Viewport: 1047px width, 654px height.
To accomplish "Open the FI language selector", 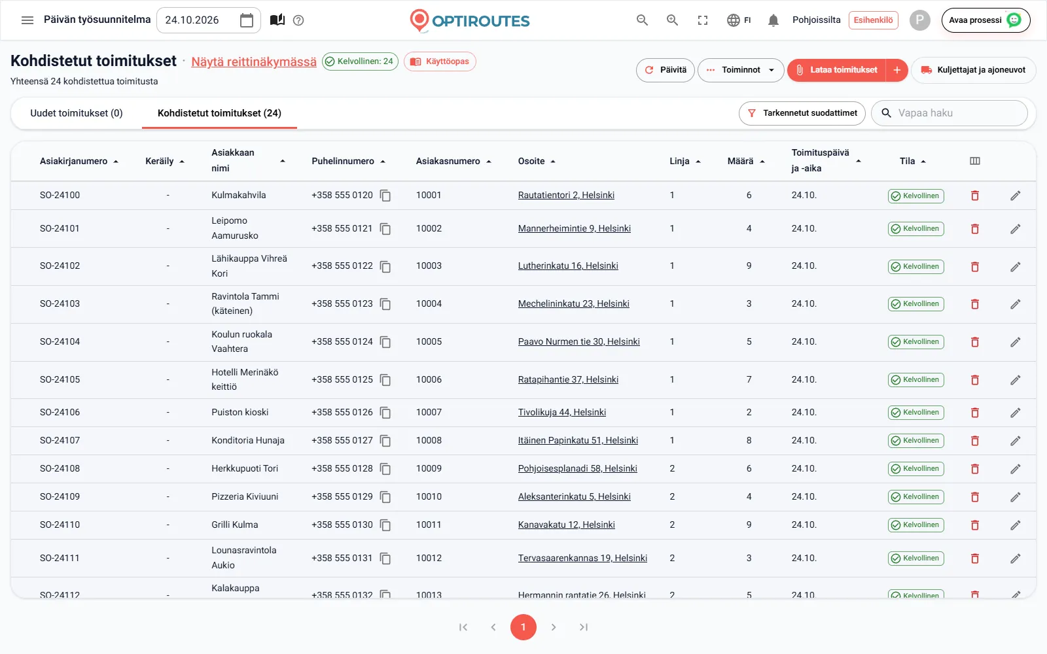I will pos(739,20).
